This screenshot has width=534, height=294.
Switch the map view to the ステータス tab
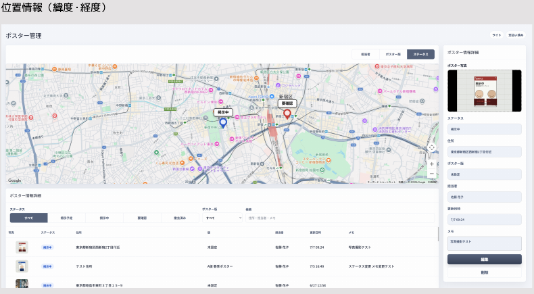pos(420,54)
